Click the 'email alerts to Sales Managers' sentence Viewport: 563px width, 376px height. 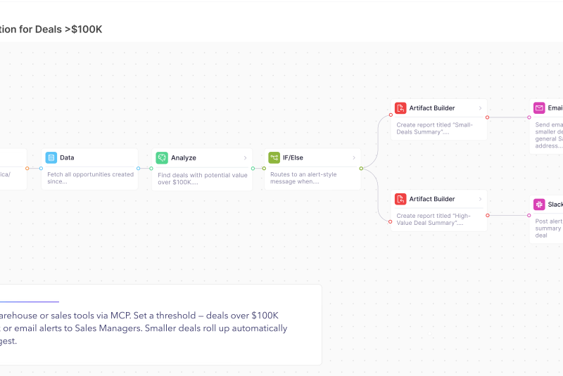77,328
